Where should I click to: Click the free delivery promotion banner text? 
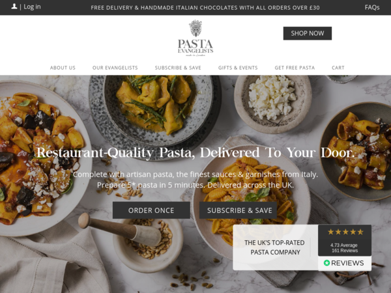point(205,8)
